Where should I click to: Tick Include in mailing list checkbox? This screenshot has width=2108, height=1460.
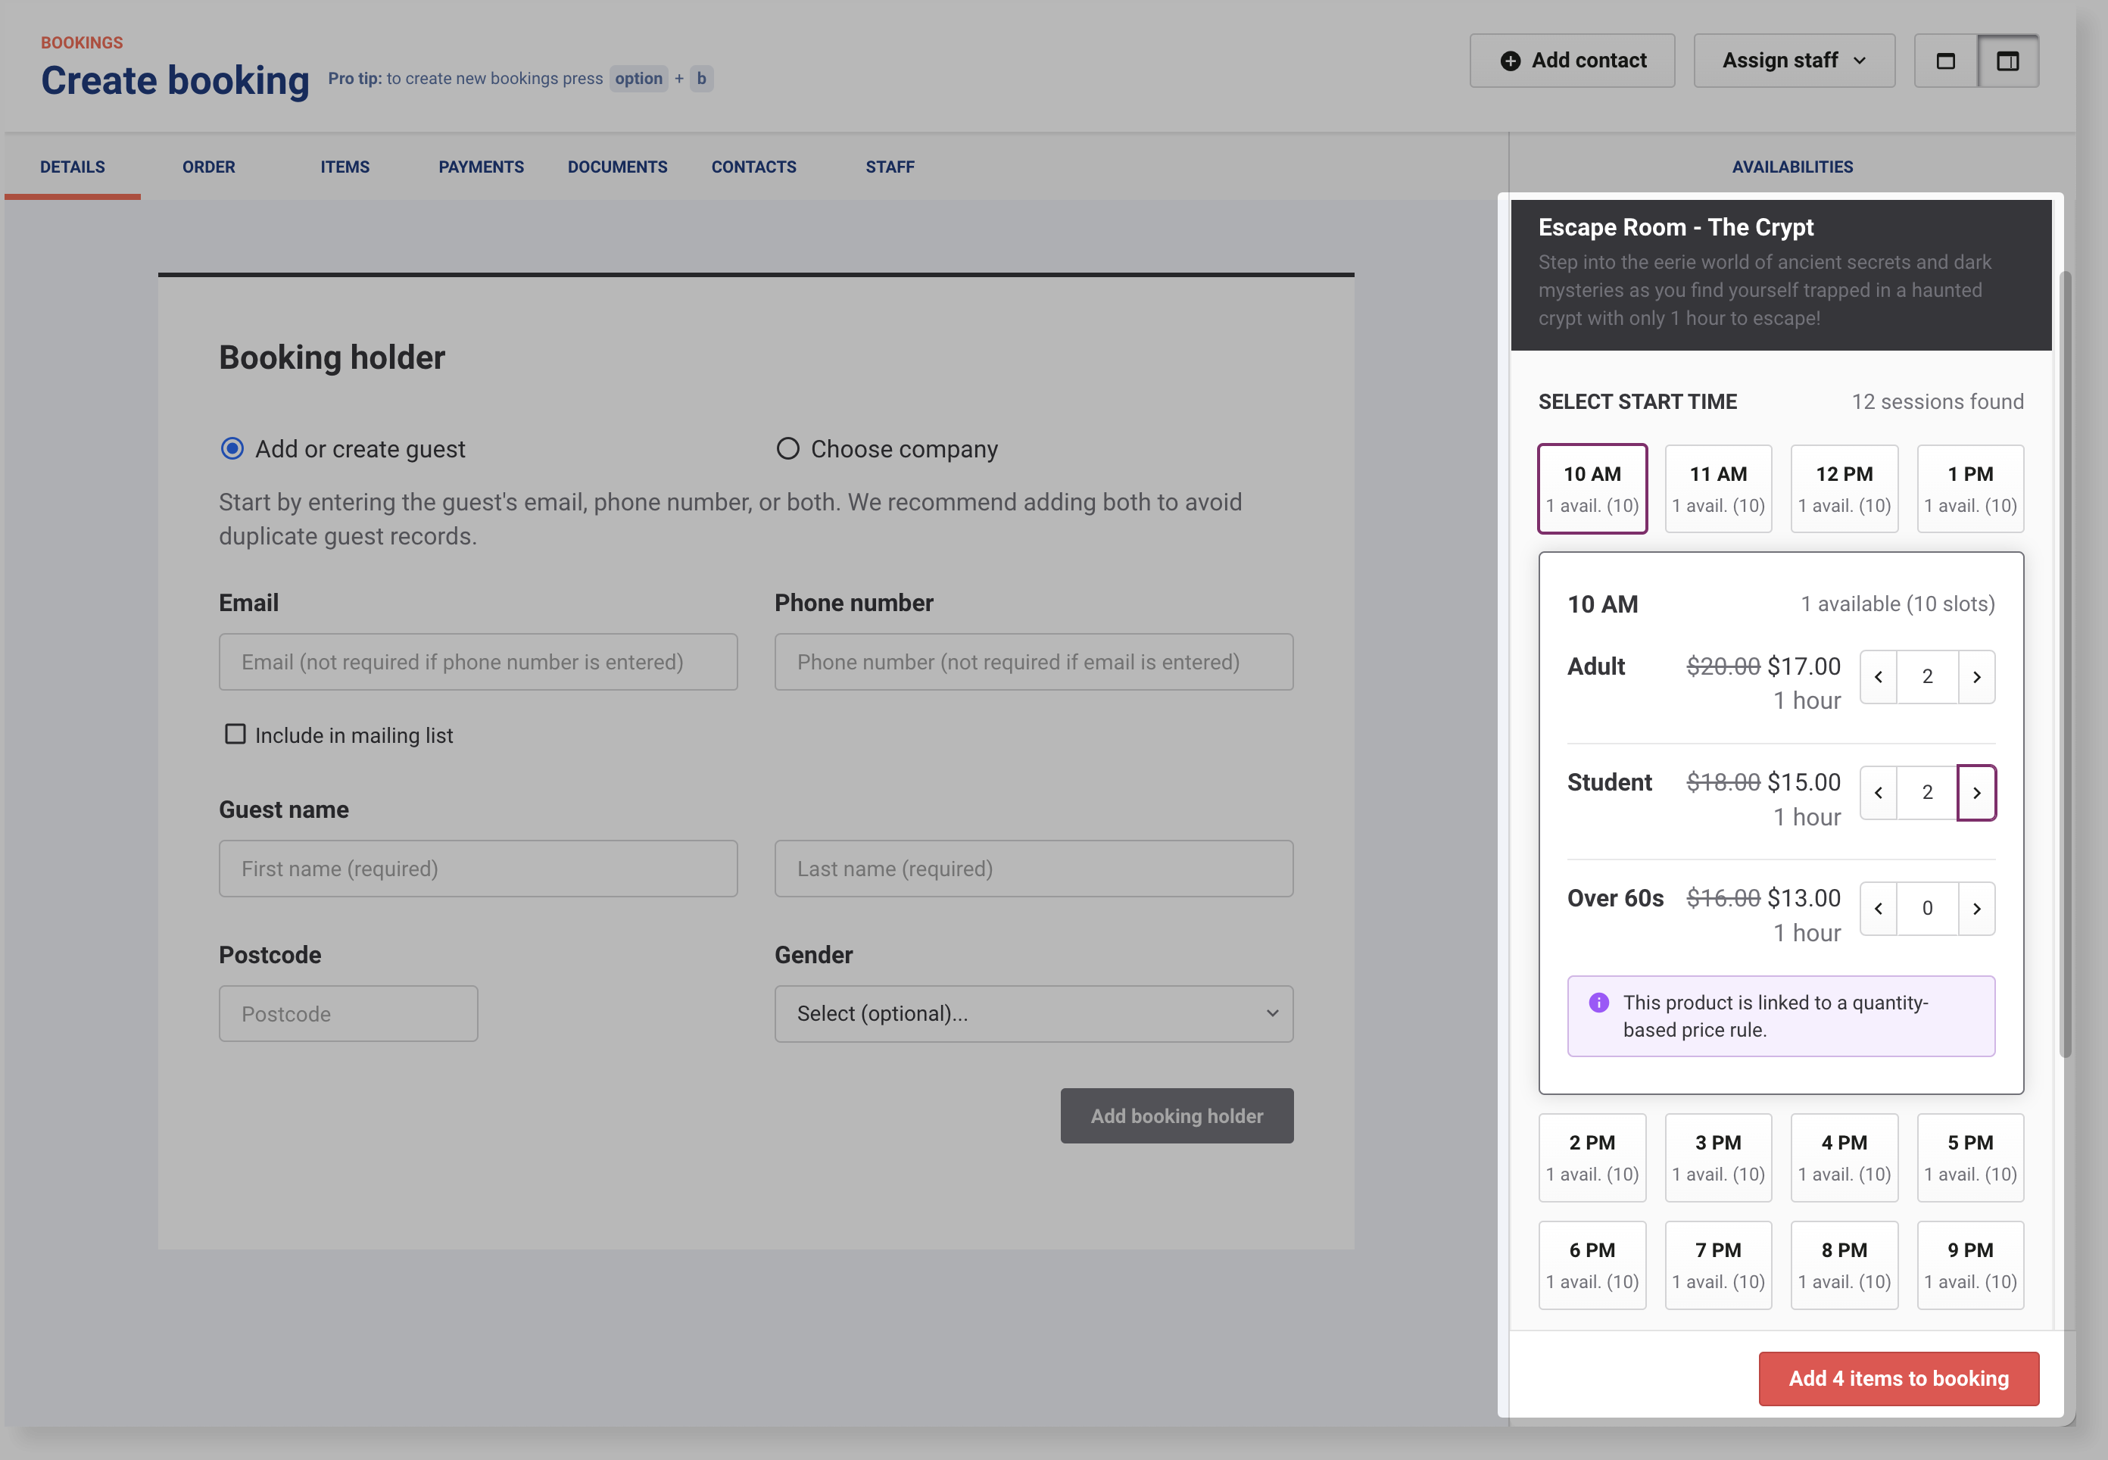(235, 735)
